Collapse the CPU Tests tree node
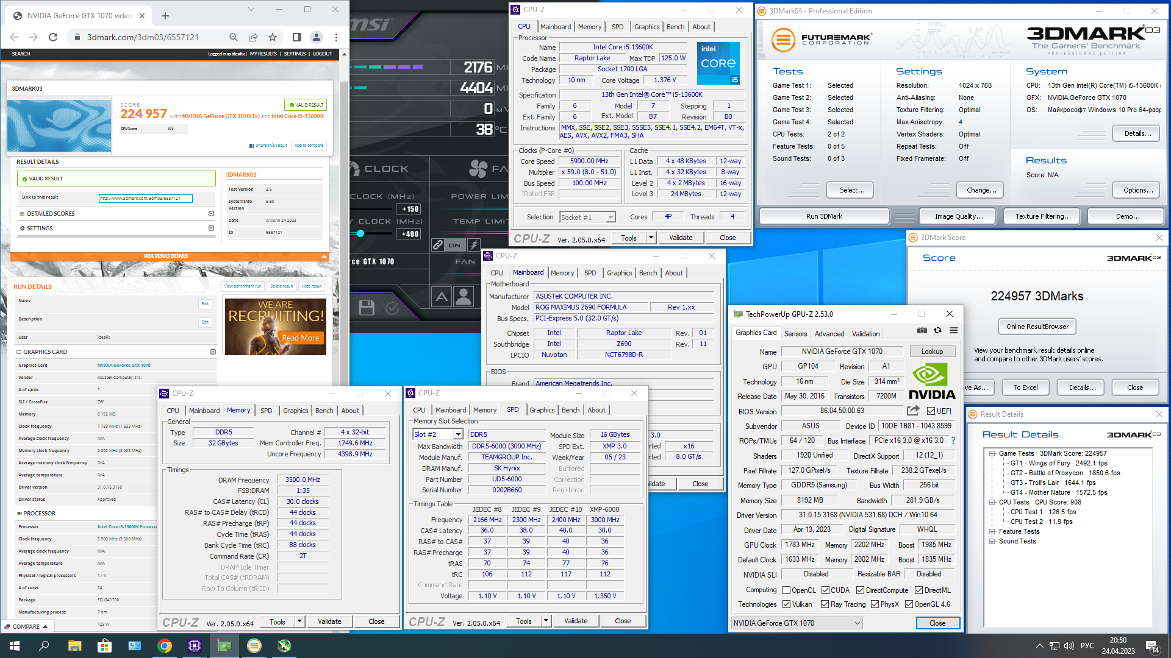This screenshot has width=1171, height=658. tap(992, 502)
